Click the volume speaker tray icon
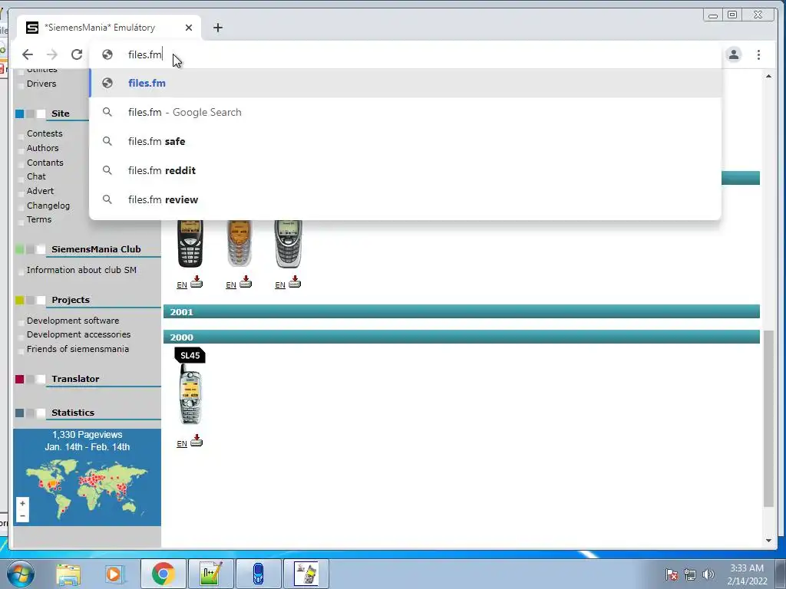Image resolution: width=786 pixels, height=589 pixels. click(708, 574)
